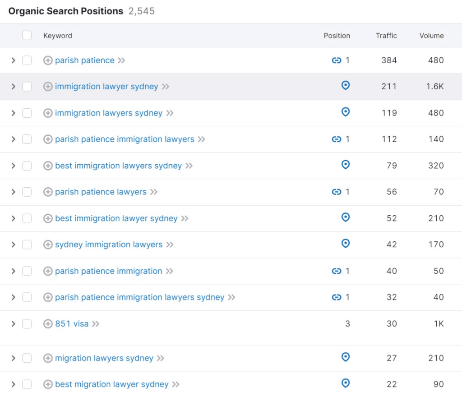Open 'immigration lawyer sydney' keyword link
Image resolution: width=462 pixels, height=397 pixels.
pyautogui.click(x=106, y=87)
